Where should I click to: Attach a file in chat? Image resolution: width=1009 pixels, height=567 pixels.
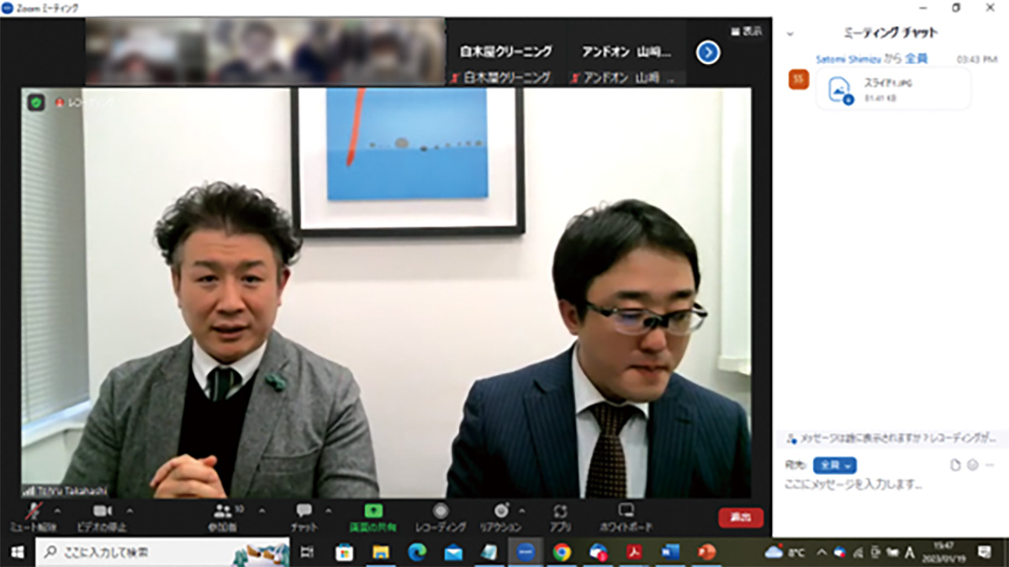pos(955,465)
